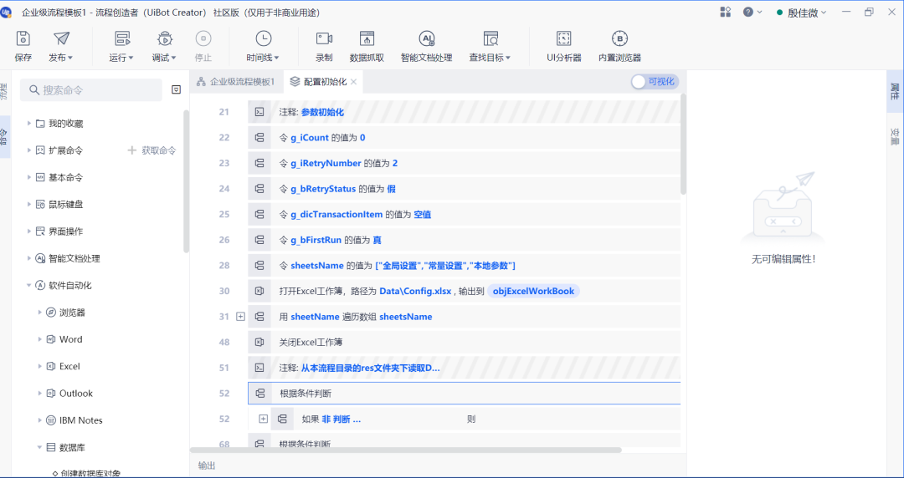Select the IBM Notes tree item
This screenshot has height=478, width=904.
(80, 420)
